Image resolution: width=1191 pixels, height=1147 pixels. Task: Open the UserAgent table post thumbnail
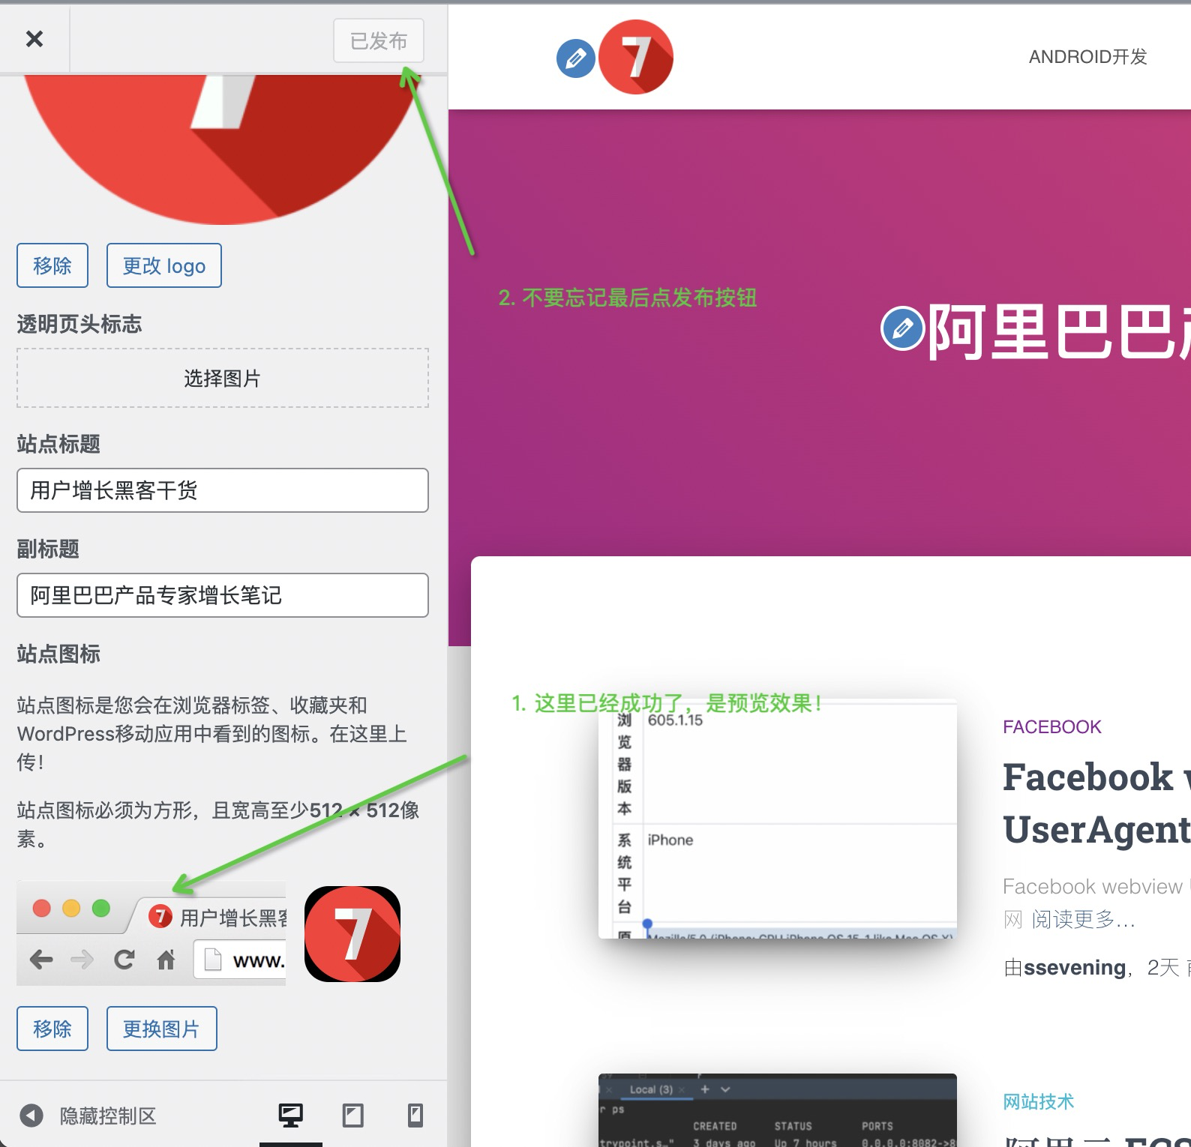[778, 819]
